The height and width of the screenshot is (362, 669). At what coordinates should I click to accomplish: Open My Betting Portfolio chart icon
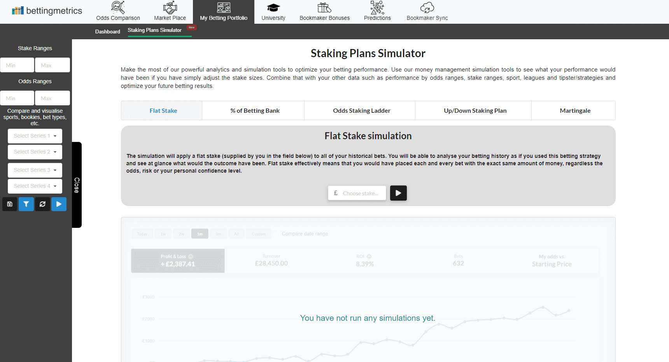(224, 7)
